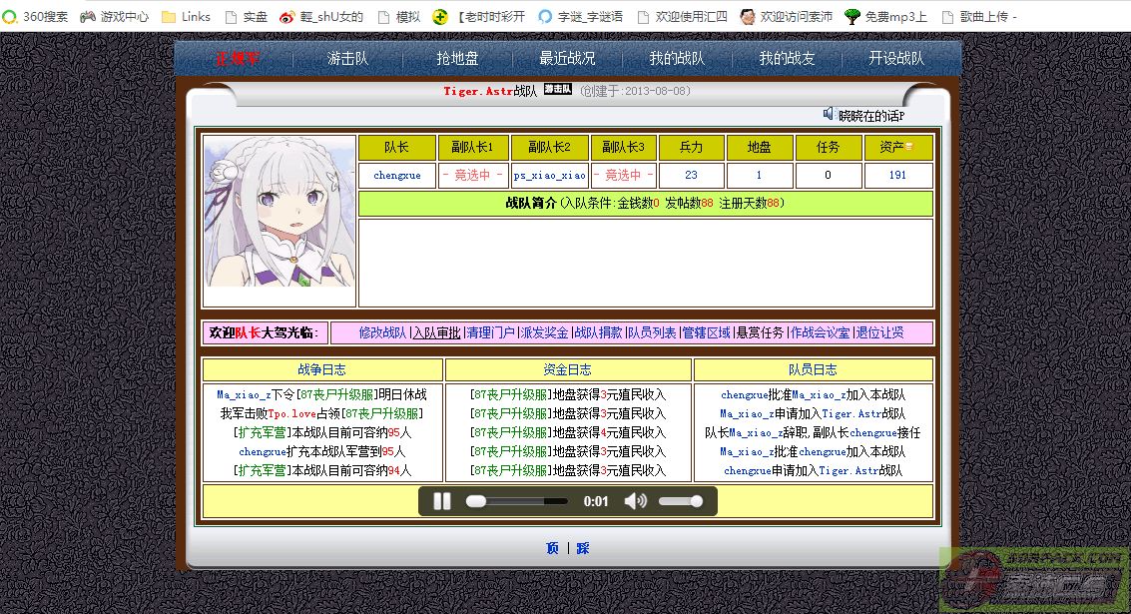1131x614 pixels.
Task: Click the 晓晓在的话P announcement text
Action: click(871, 116)
